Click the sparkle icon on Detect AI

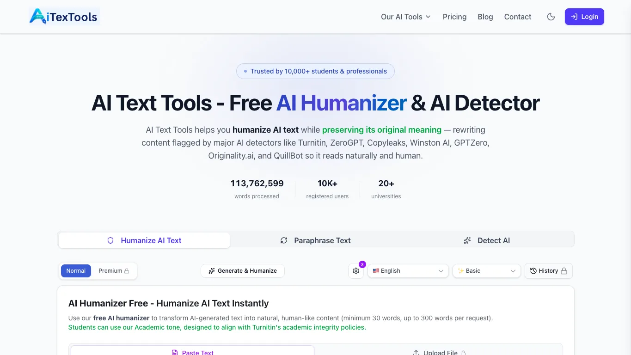(x=467, y=240)
